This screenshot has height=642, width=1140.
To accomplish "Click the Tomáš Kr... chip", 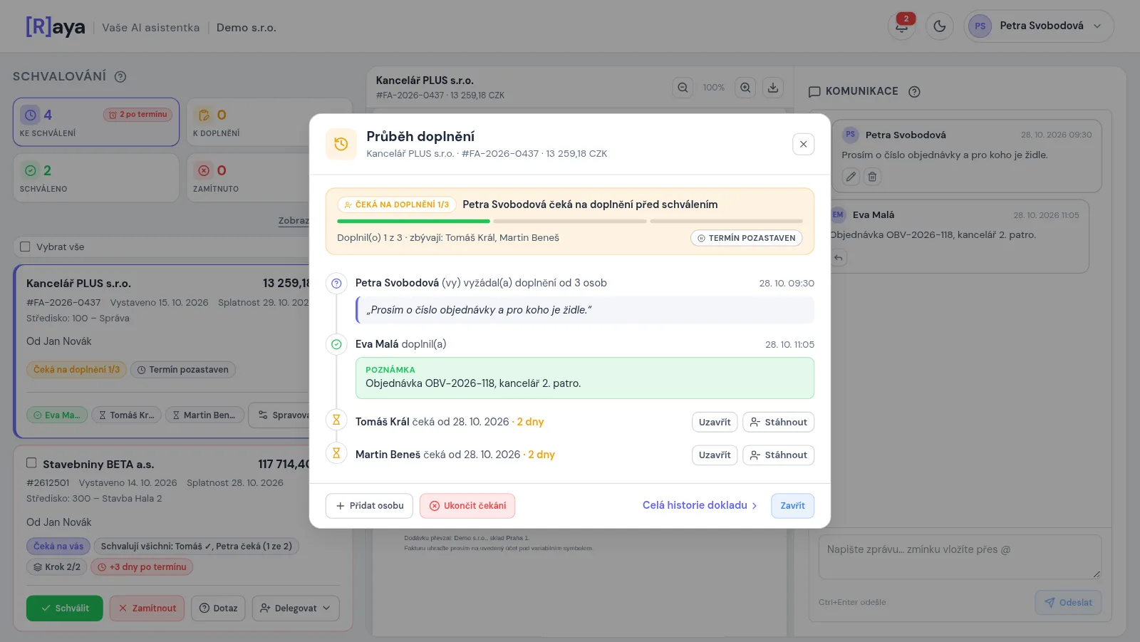I will (x=126, y=415).
